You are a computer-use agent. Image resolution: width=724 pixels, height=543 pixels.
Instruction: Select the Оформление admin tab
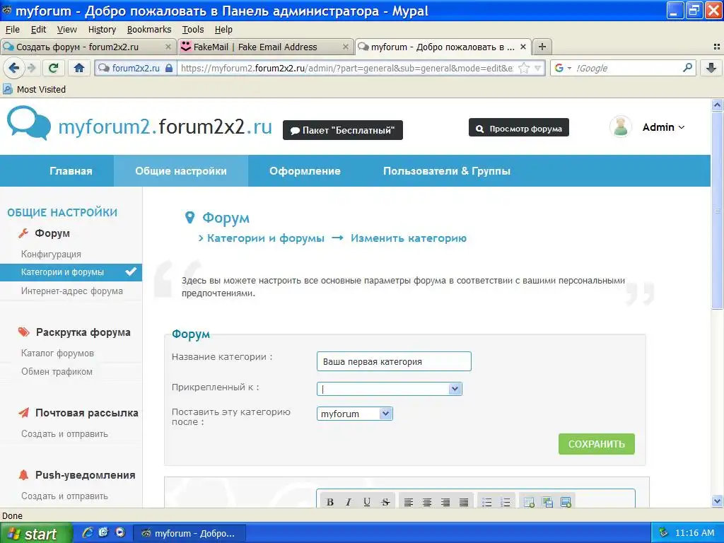[305, 171]
